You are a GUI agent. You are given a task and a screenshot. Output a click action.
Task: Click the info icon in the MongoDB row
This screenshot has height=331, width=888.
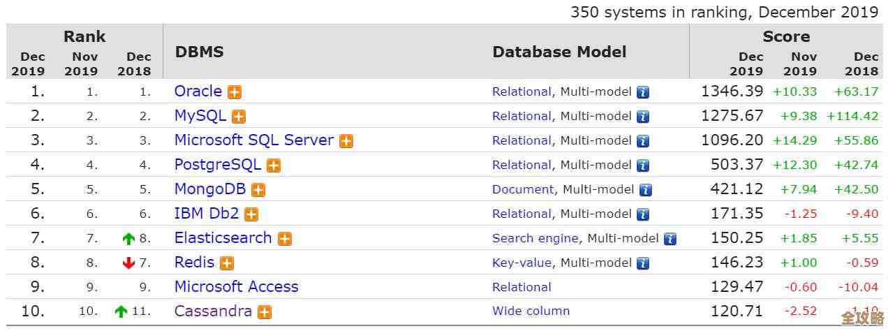pyautogui.click(x=646, y=190)
